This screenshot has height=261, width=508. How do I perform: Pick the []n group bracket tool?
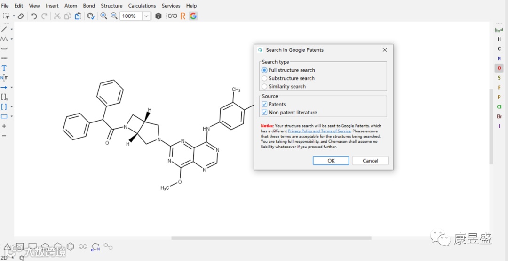[4, 97]
